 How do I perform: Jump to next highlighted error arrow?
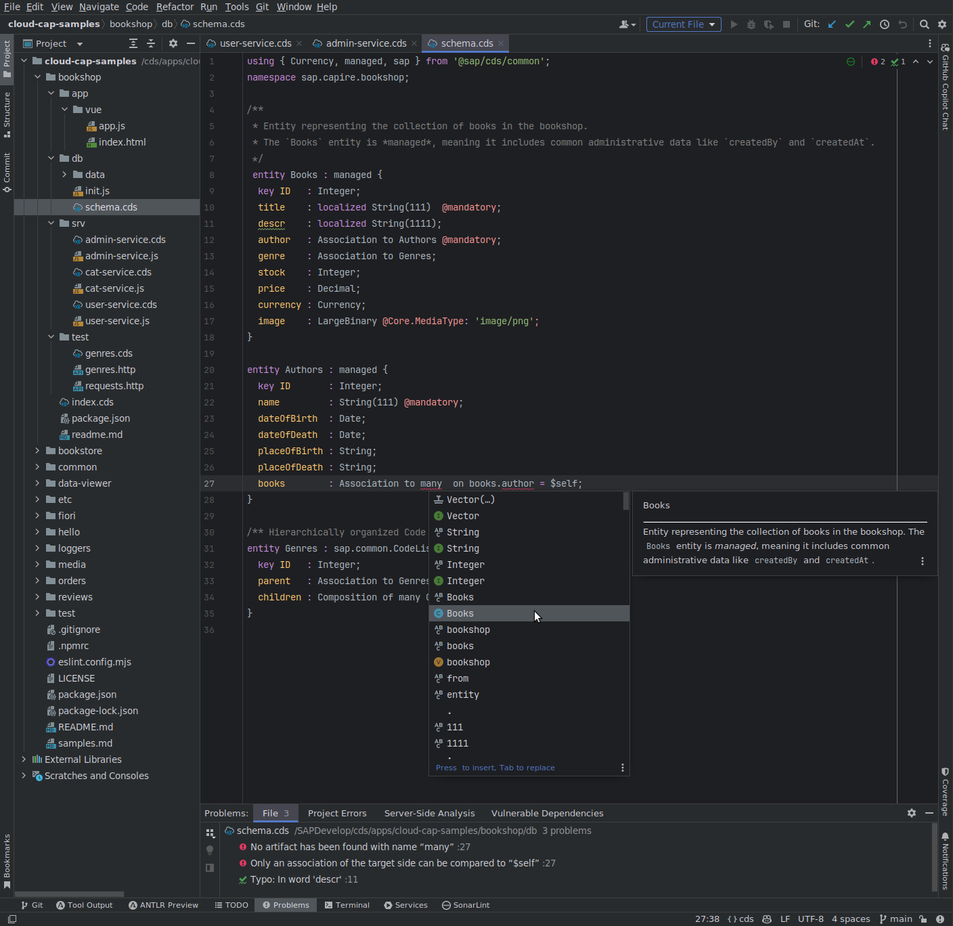point(930,62)
